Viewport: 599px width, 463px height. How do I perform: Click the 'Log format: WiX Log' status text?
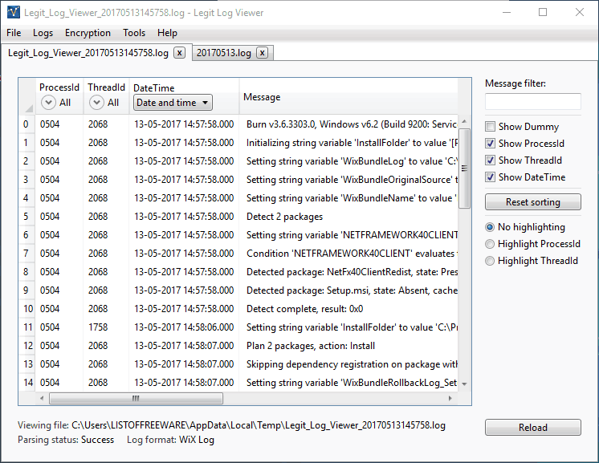tap(170, 440)
